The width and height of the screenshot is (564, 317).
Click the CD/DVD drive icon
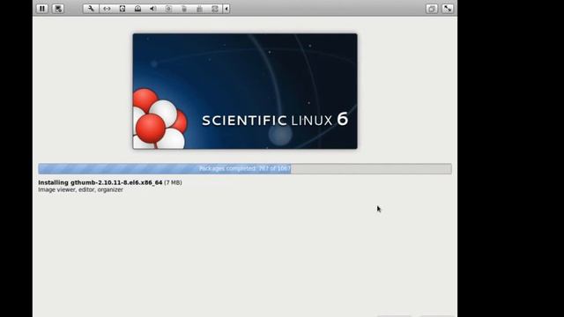[137, 9]
